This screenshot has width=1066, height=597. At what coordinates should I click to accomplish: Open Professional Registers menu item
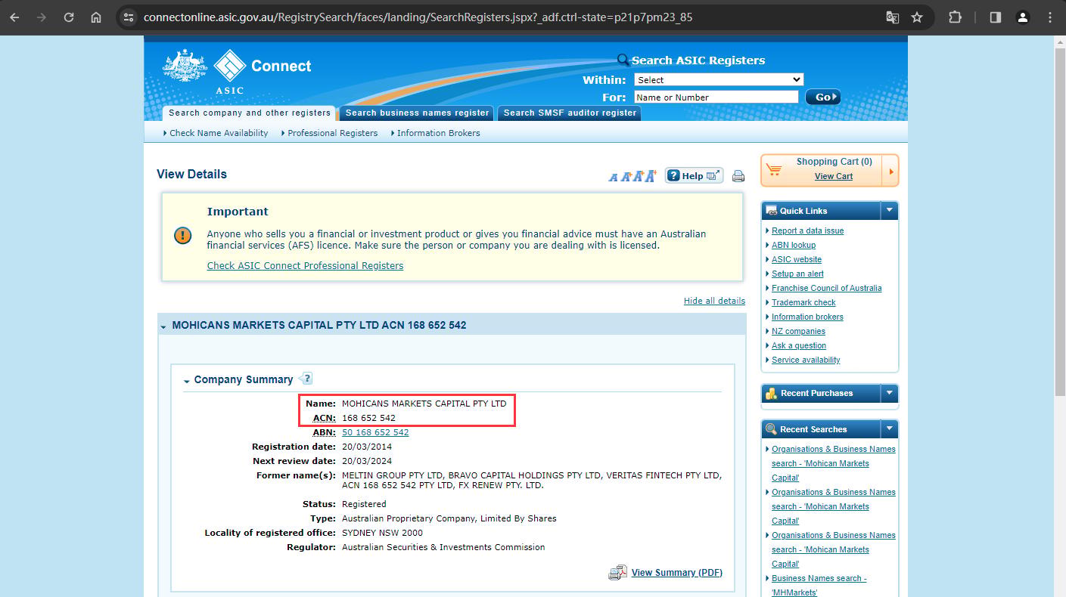tap(333, 133)
